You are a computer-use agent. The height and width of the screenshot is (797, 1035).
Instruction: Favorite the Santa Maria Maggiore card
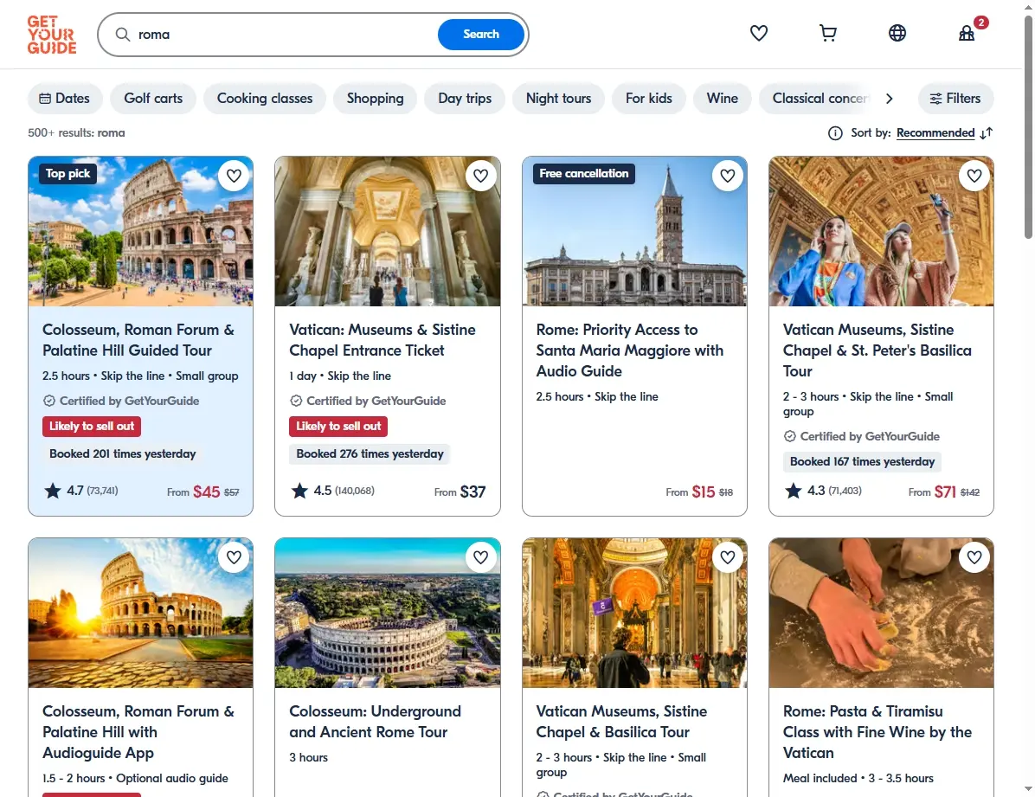coord(728,176)
